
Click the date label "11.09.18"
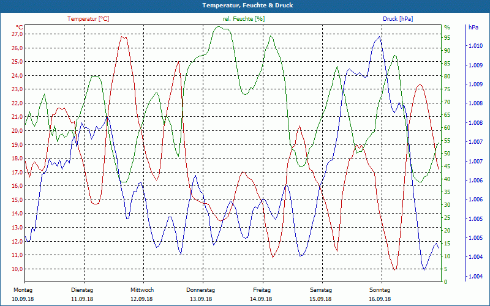pyautogui.click(x=82, y=299)
